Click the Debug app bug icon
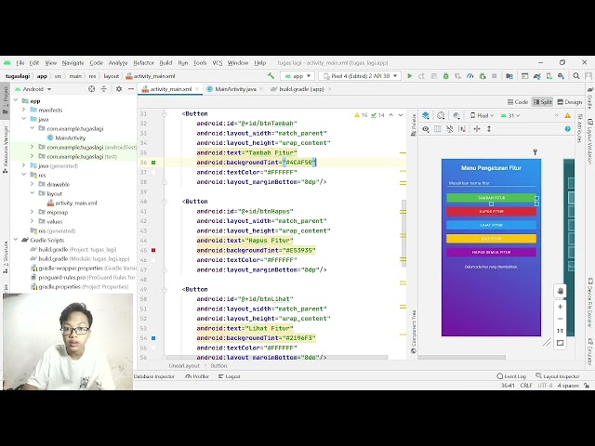 [446, 76]
